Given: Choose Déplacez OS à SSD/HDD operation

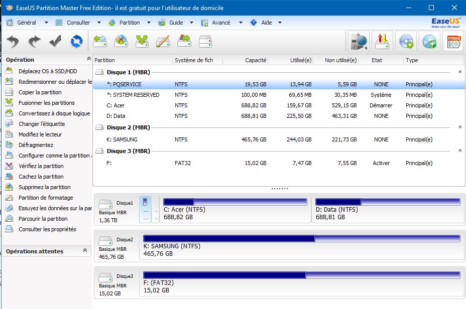Looking at the screenshot, I should click(48, 71).
